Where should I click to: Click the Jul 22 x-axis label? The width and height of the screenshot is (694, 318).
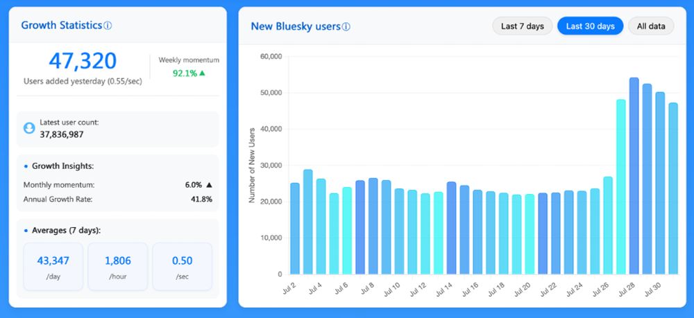(548, 288)
